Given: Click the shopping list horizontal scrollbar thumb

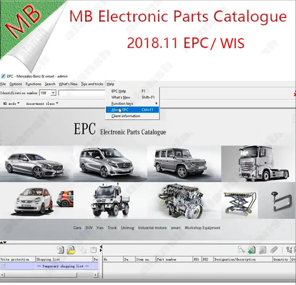Looking at the screenshot, I should tap(40, 275).
